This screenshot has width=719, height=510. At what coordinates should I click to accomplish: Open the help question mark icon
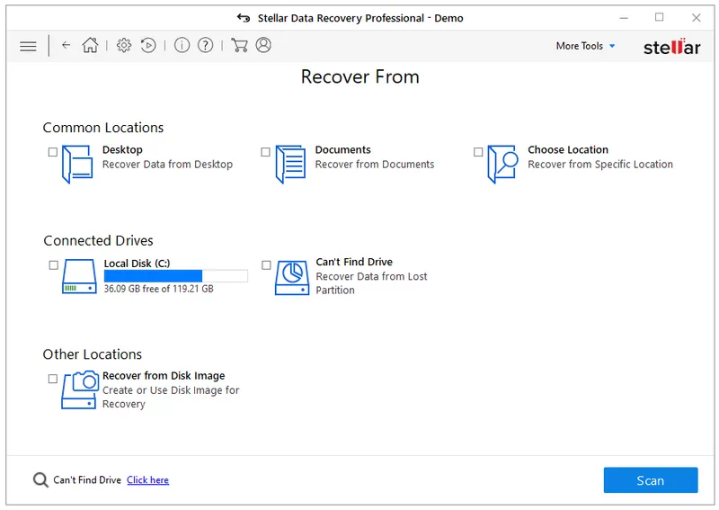[206, 45]
